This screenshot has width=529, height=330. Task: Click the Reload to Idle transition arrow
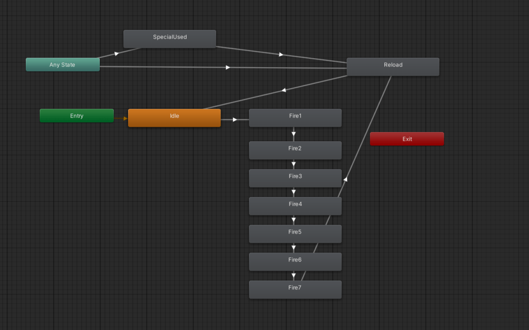[283, 90]
